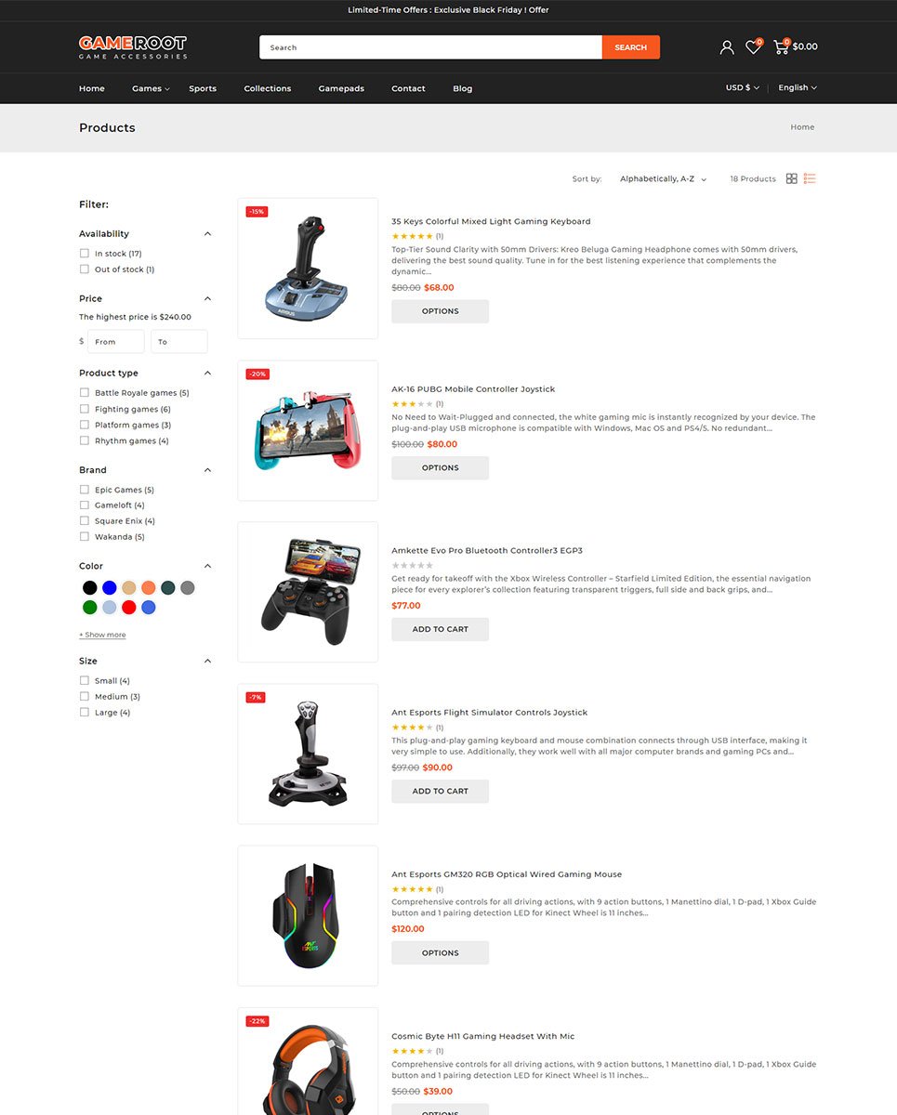Click the GameRoot logo
The image size is (897, 1115).
click(133, 47)
